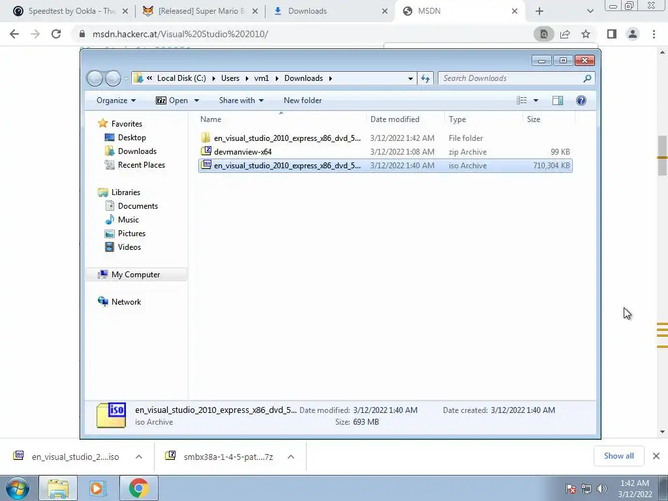Switch to the Super Mario Released tab
The height and width of the screenshot is (501, 668).
[x=201, y=11]
